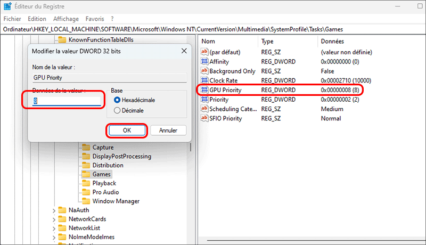Screen dimensions: 426x245
Task: Click the data cell 0x00002710 (10000)
Action: tap(346, 80)
